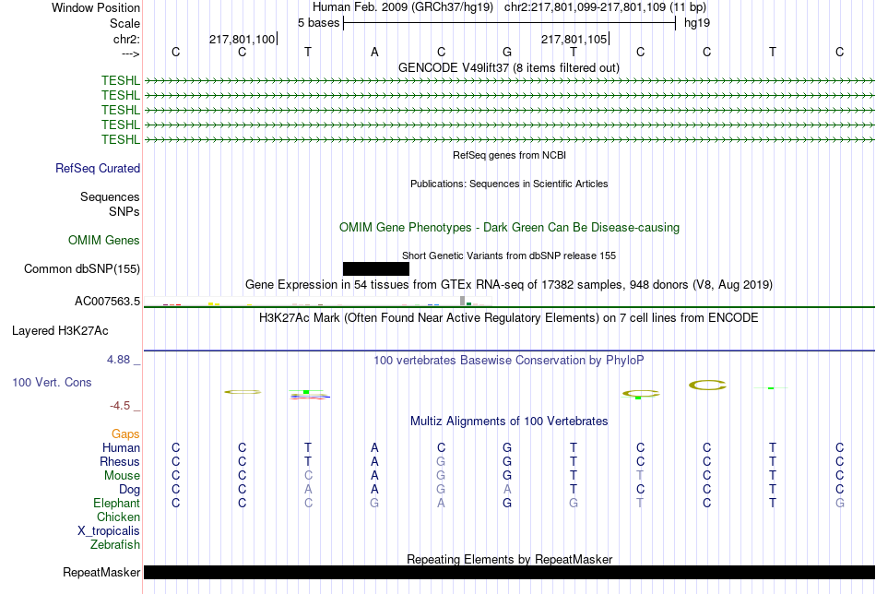Click the AC007563.5 GTEx gene label
876x594 pixels.
(x=107, y=302)
